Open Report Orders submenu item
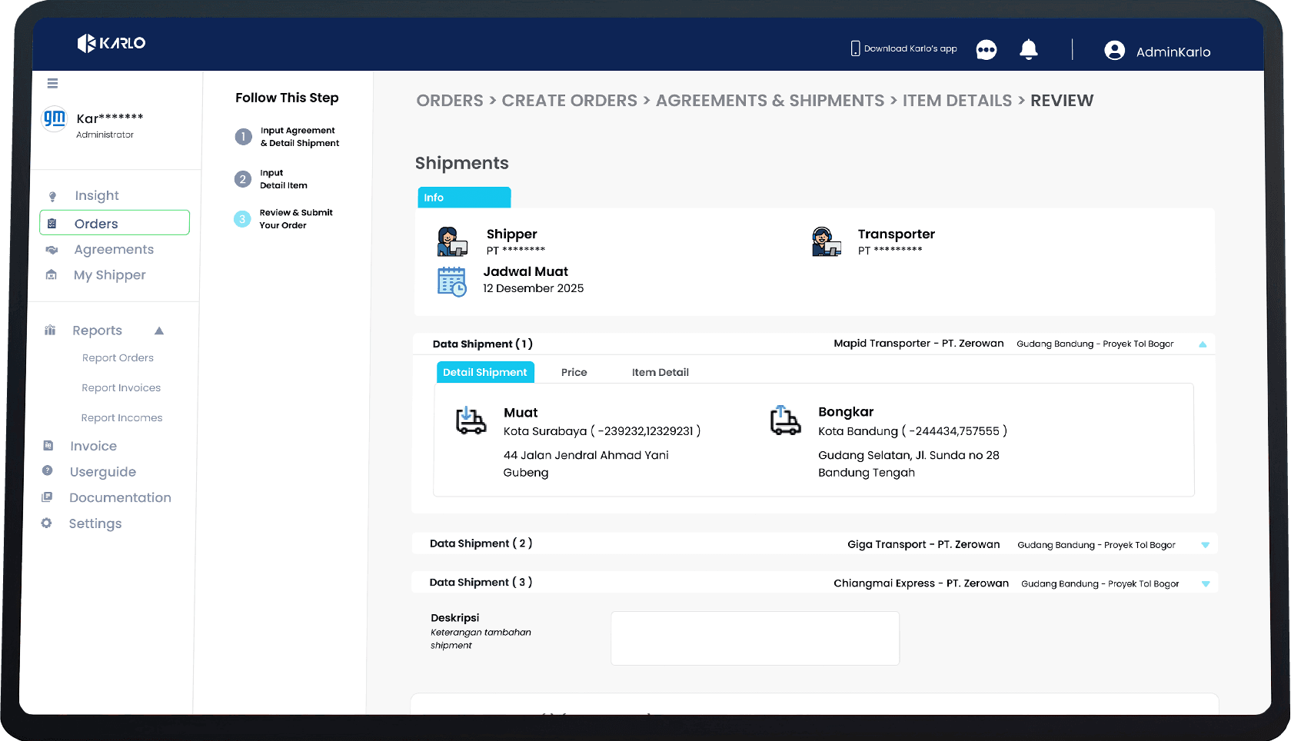The image size is (1291, 741). pyautogui.click(x=118, y=358)
